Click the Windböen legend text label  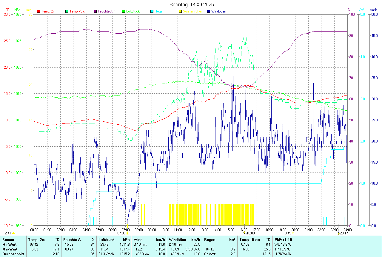click(x=219, y=11)
